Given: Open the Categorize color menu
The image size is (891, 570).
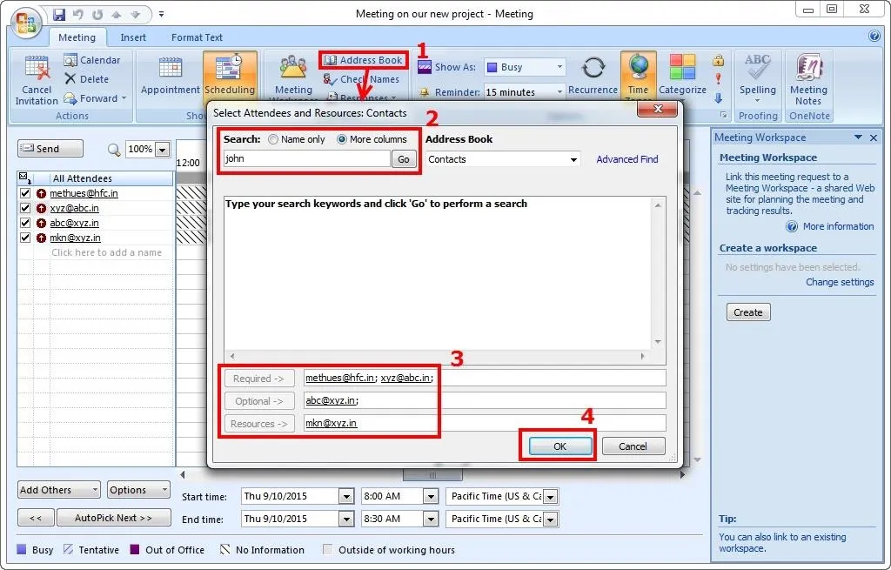Looking at the screenshot, I should [682, 75].
